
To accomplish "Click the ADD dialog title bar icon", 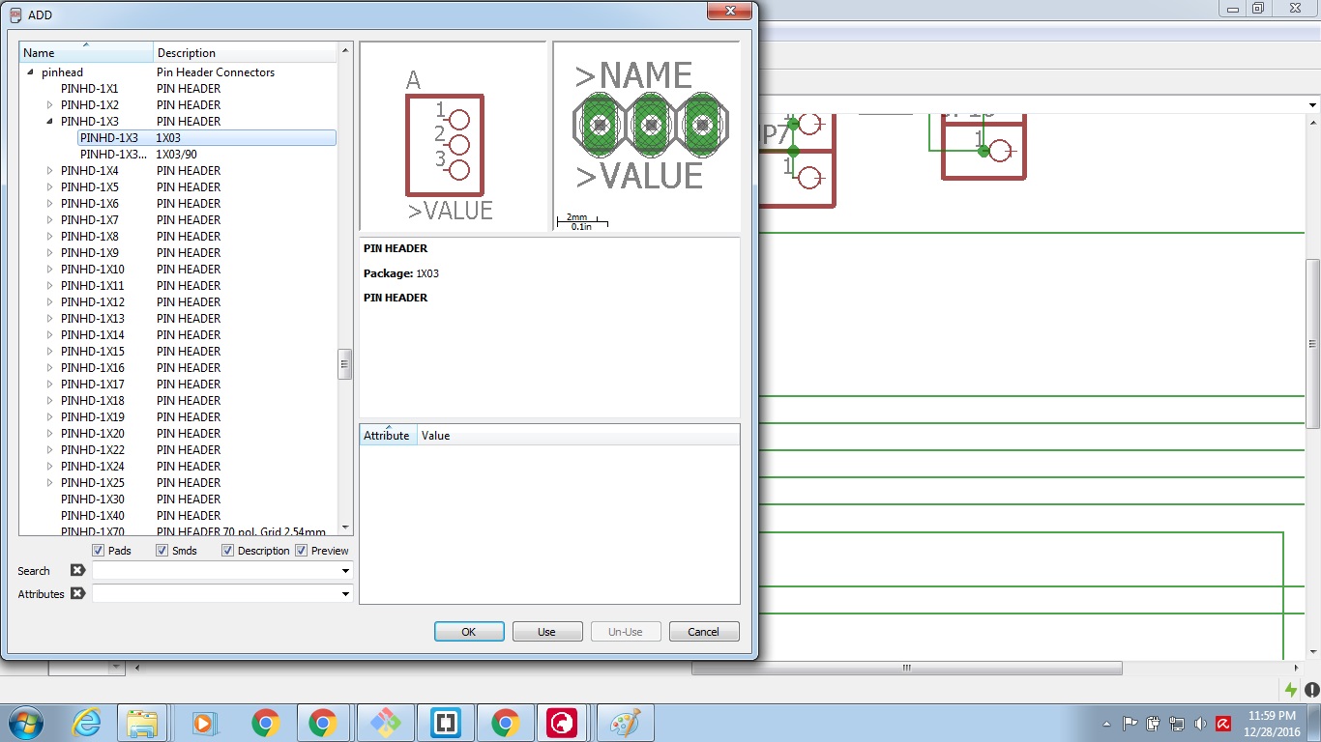I will 15,14.
